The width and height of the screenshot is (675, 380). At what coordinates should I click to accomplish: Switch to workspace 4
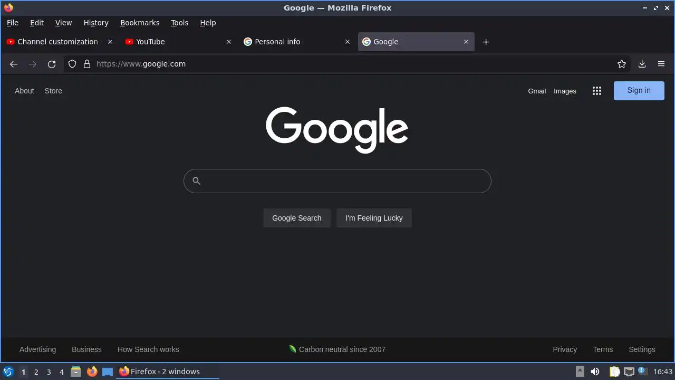(x=61, y=372)
